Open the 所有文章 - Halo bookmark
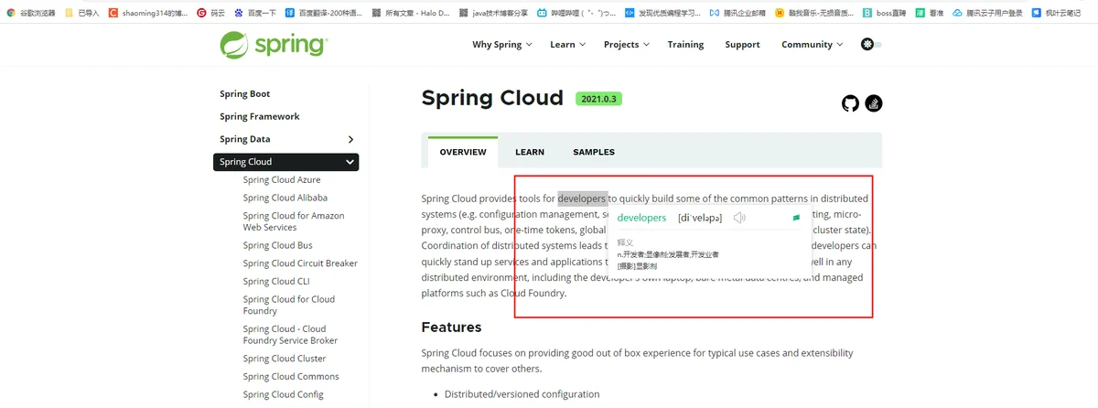This screenshot has height=408, width=1098. point(411,13)
